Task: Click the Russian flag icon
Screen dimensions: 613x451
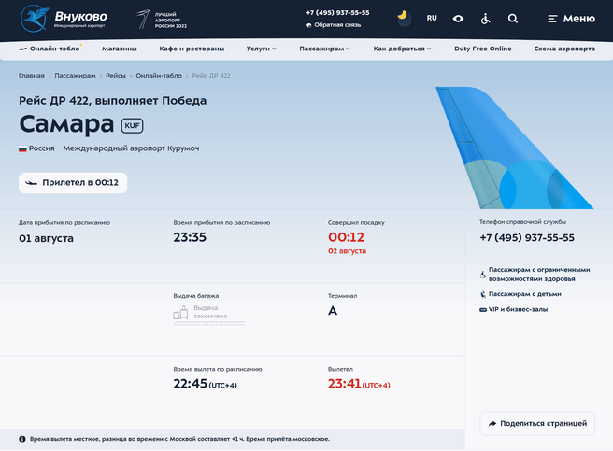Action: (x=22, y=148)
